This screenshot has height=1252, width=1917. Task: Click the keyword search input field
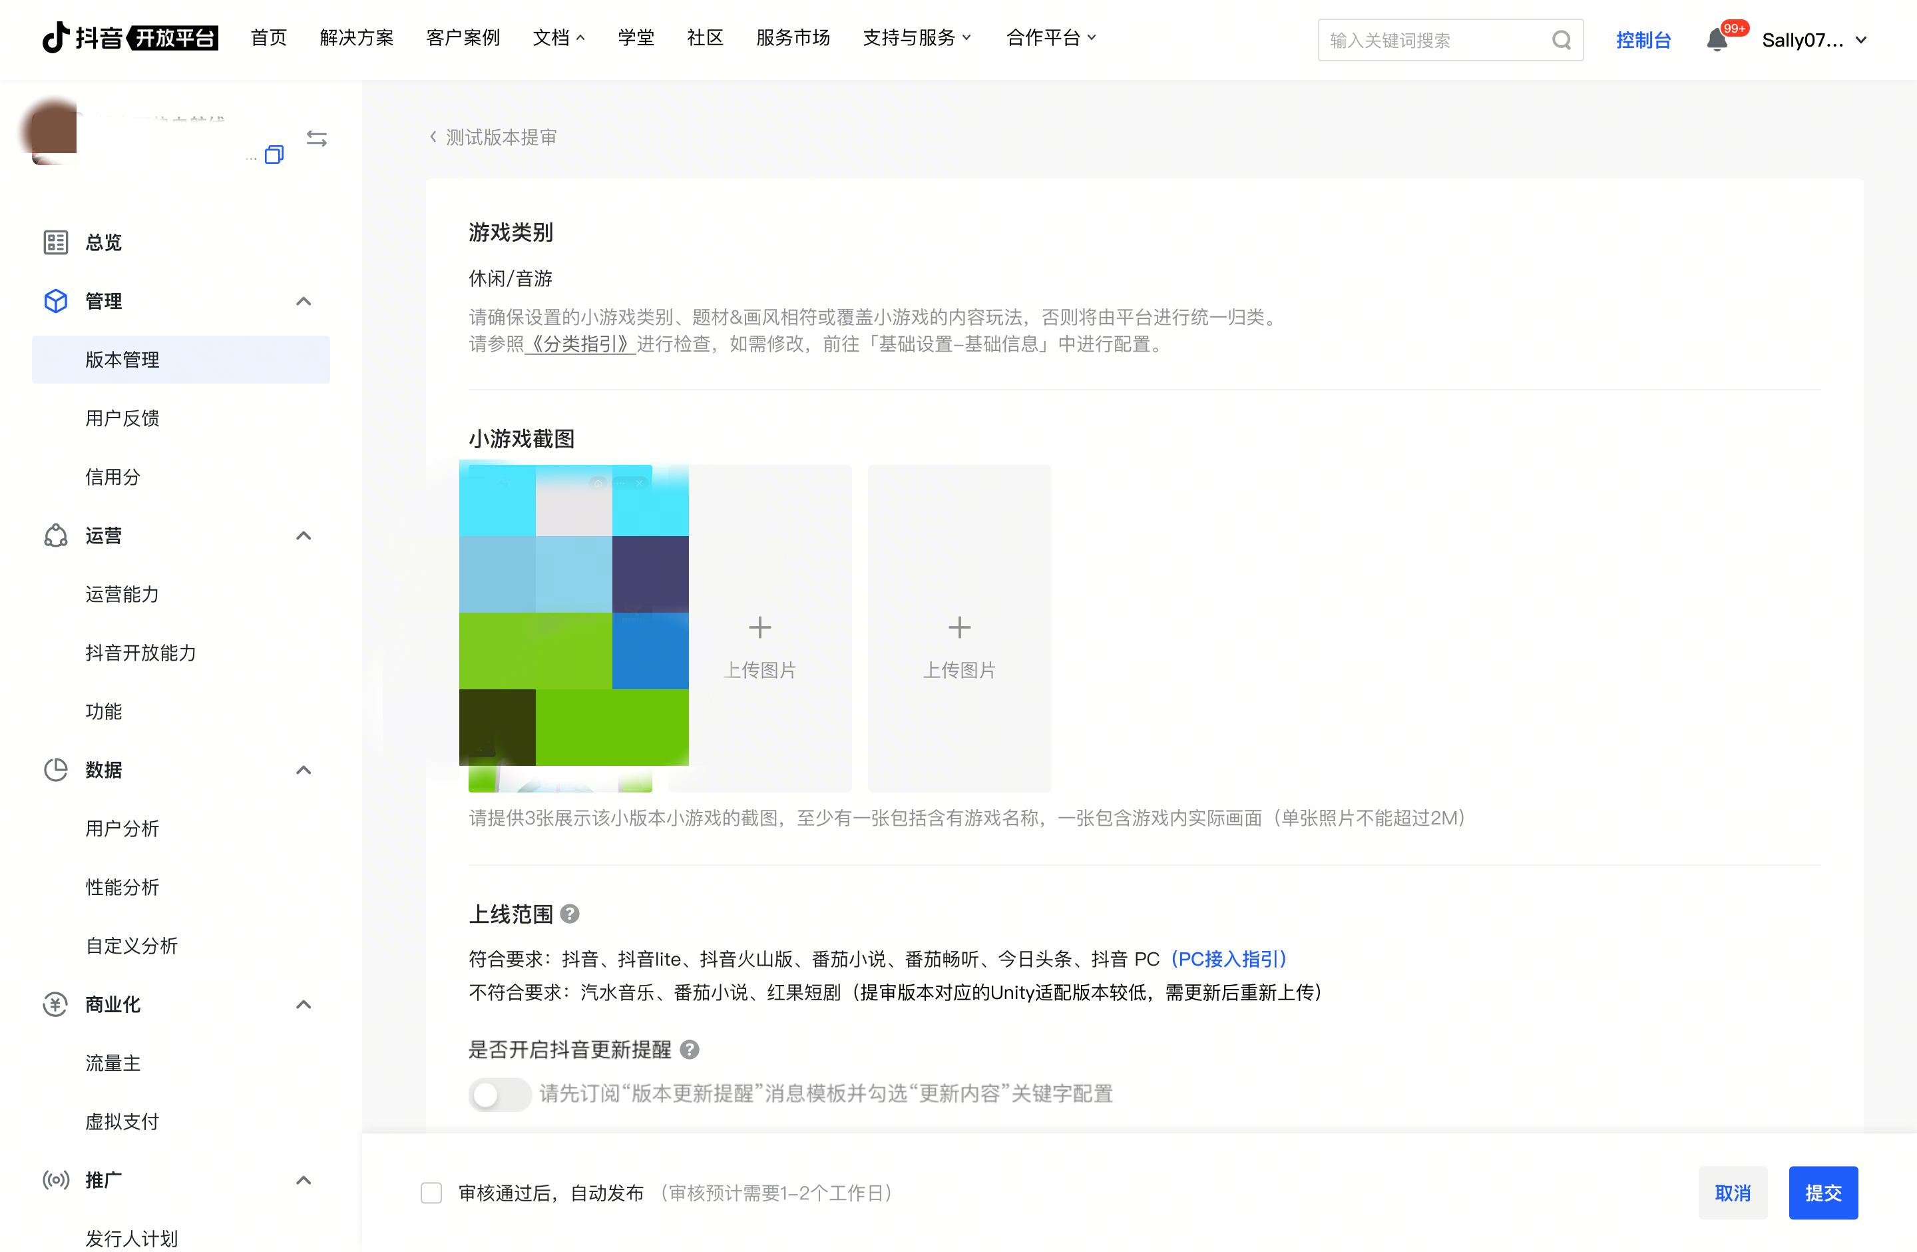[x=1434, y=40]
